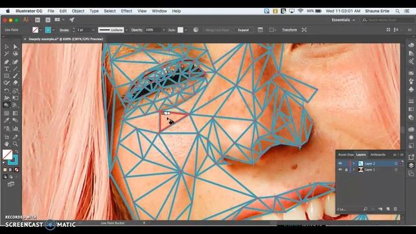Select the Column Graph tool
This screenshot has height=234, width=416.
click(x=16, y=129)
